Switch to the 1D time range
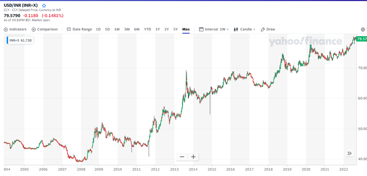 click(98, 29)
